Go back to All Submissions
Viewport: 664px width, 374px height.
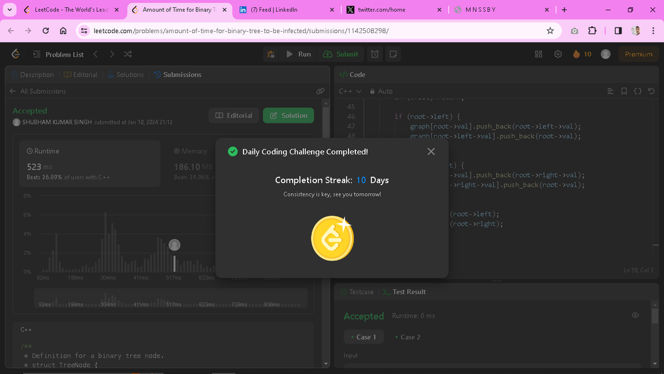(38, 91)
